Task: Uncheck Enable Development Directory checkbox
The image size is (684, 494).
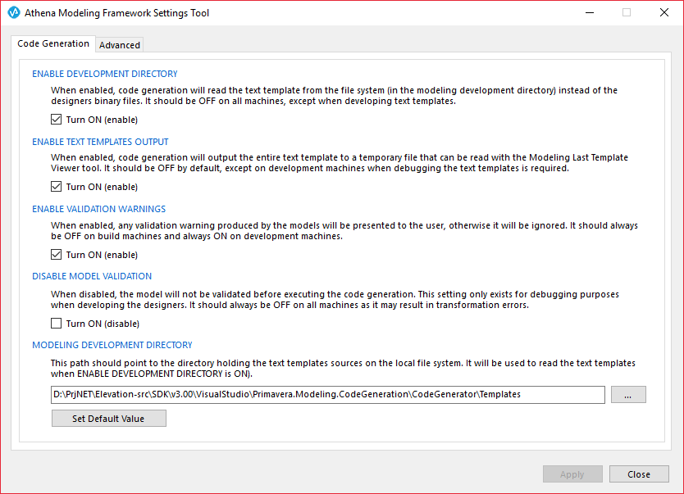Action: (x=57, y=120)
